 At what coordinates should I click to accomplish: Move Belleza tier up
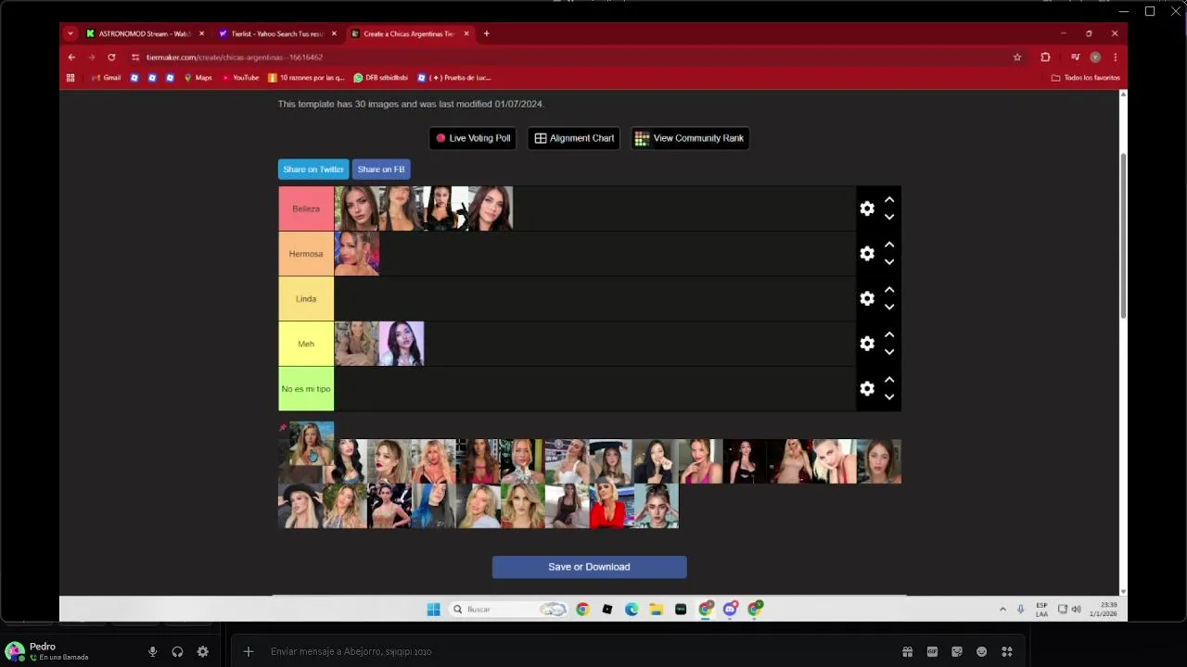[x=889, y=200]
